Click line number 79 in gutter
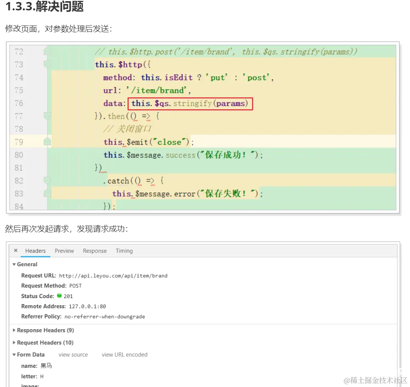This screenshot has height=387, width=410. tap(19, 142)
